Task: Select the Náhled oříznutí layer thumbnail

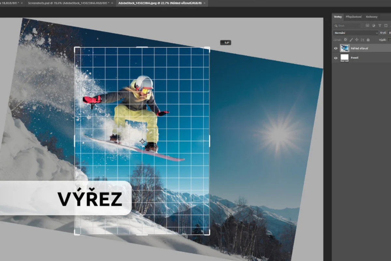Action: pyautogui.click(x=344, y=48)
